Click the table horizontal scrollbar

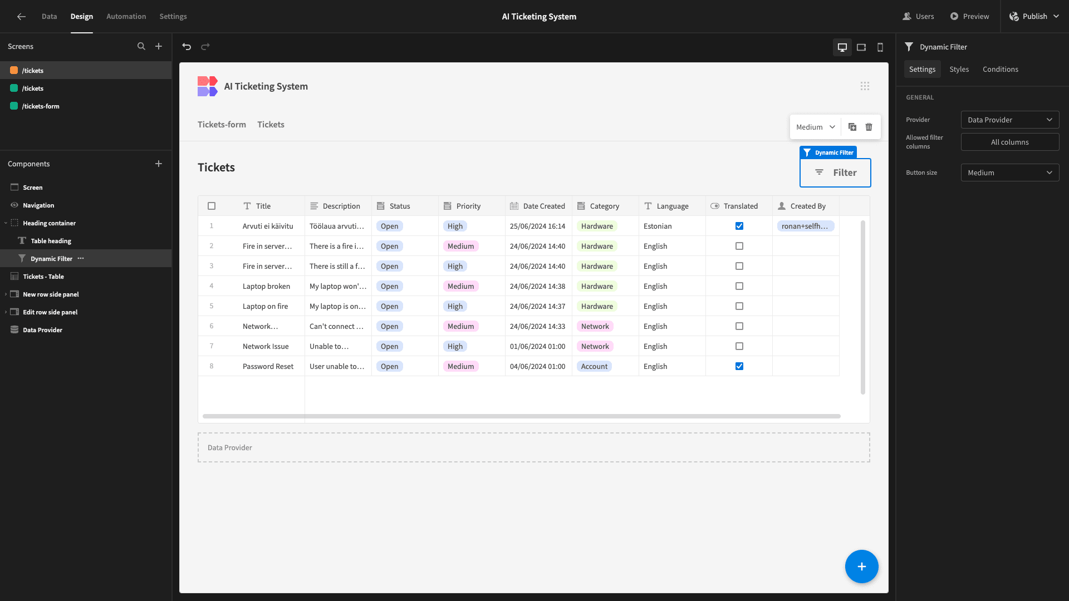(x=522, y=416)
